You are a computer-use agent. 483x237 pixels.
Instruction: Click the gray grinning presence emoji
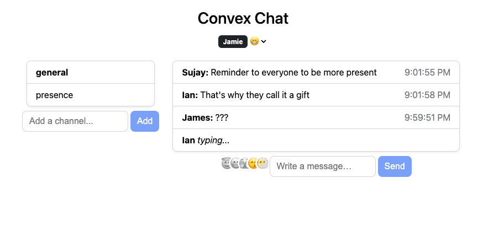235,163
